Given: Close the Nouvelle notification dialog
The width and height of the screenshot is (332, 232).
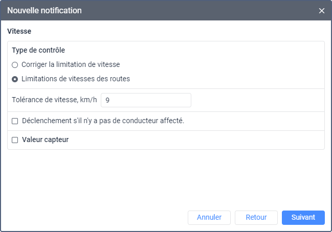Looking at the screenshot, I should 322,11.
